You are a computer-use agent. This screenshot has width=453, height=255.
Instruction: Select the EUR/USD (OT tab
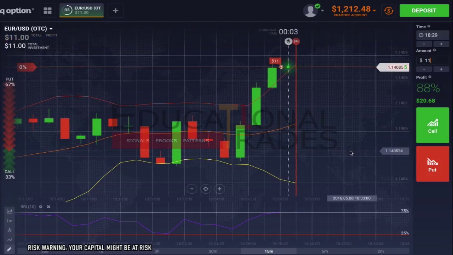81,11
